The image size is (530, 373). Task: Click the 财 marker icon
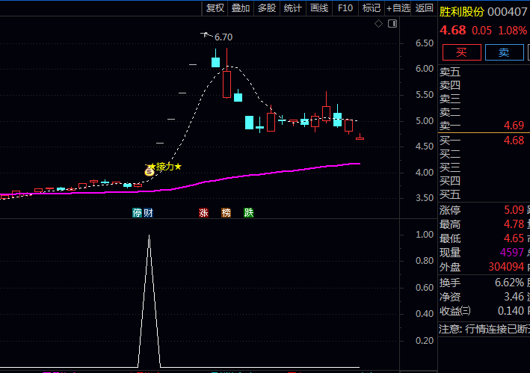[148, 213]
